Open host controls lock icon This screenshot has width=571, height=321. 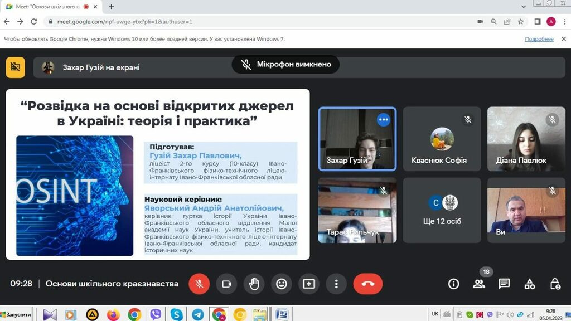tap(555, 284)
